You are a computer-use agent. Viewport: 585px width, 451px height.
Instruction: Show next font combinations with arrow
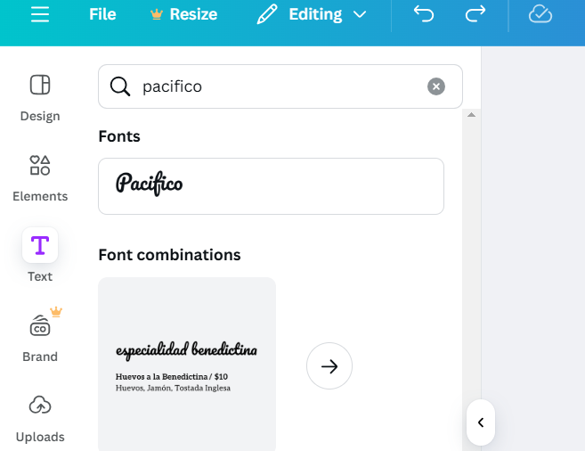pos(329,366)
